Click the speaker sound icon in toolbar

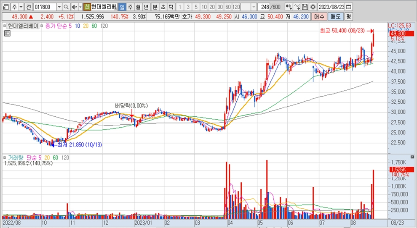75,7
